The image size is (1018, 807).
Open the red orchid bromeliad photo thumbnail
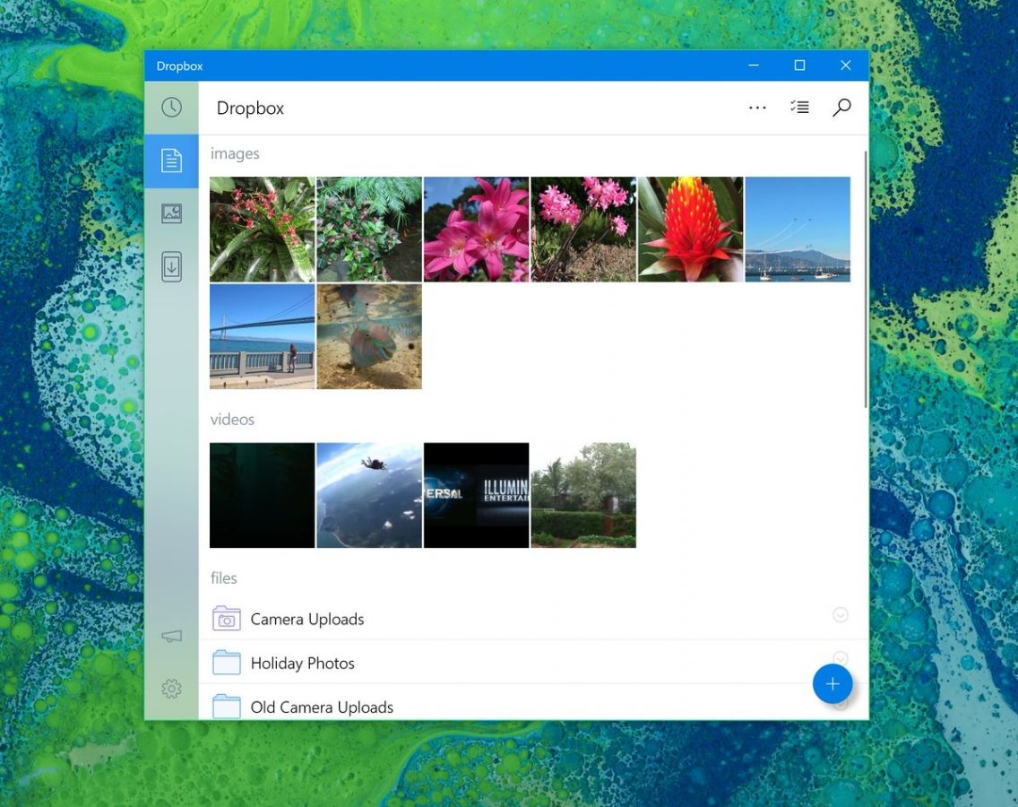(x=263, y=230)
